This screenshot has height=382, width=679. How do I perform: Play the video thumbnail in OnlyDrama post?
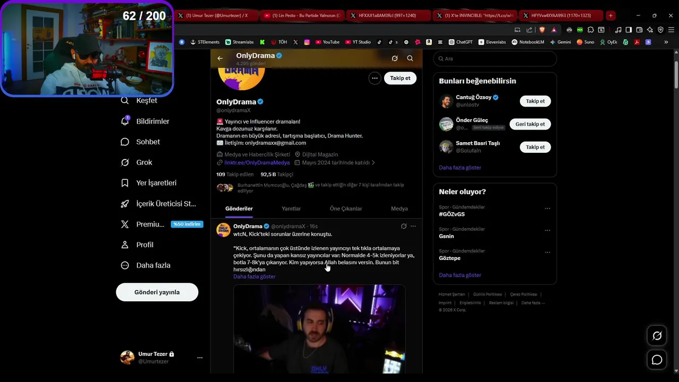(x=319, y=329)
